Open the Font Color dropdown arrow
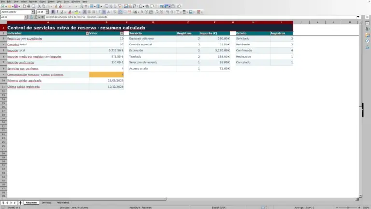The height and width of the screenshot is (209, 371). pos(73,12)
